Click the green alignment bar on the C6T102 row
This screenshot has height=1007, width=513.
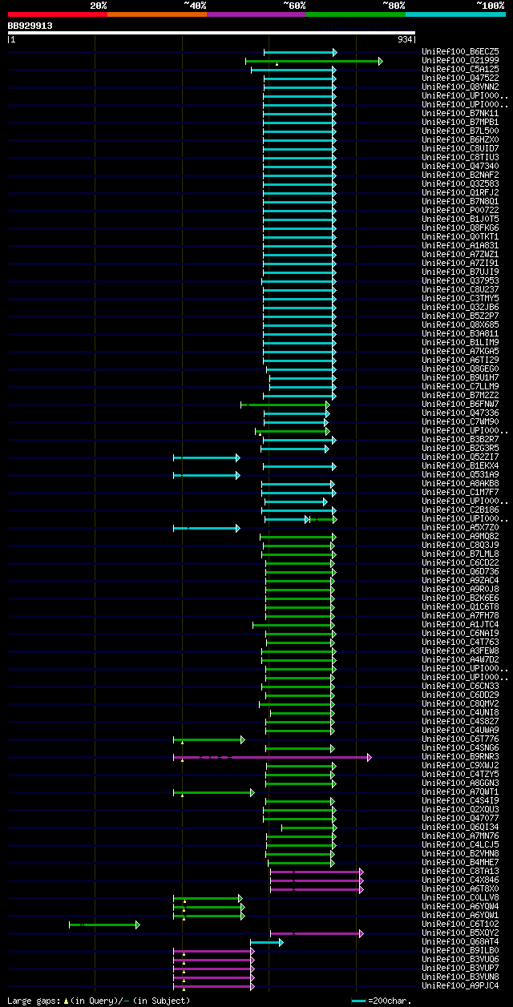click(x=104, y=924)
